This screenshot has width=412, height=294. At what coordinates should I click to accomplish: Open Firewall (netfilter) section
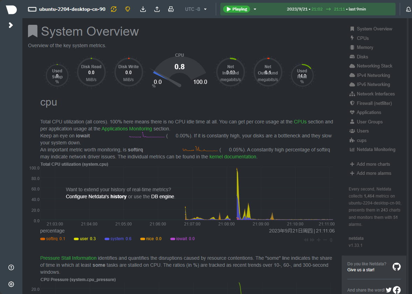tap(371, 103)
